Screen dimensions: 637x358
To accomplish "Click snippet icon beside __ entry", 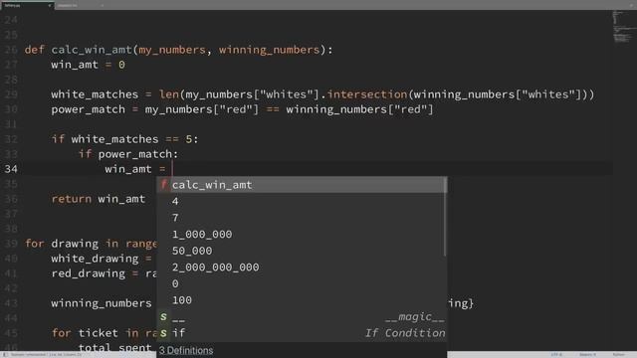I will [x=163, y=316].
